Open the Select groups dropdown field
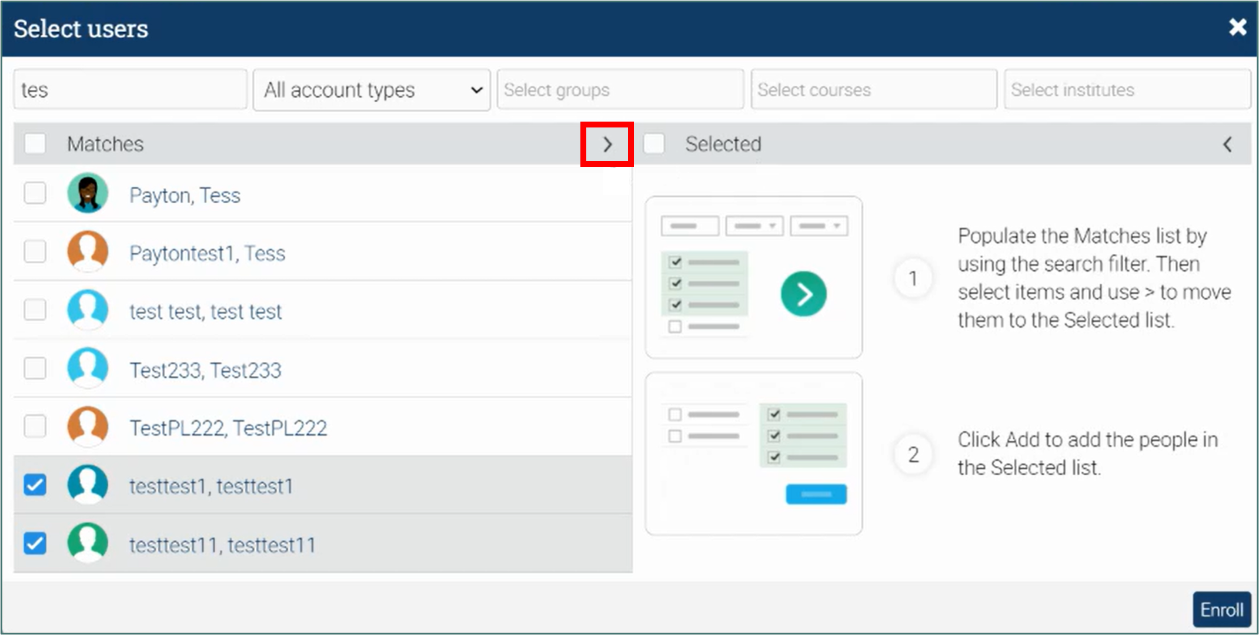 620,90
